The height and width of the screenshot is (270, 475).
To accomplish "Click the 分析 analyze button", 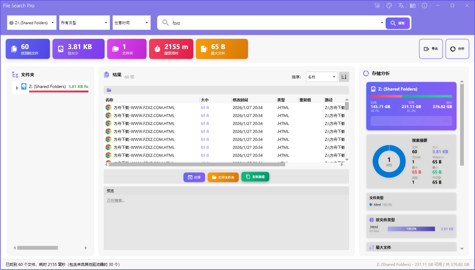I will pos(457,49).
